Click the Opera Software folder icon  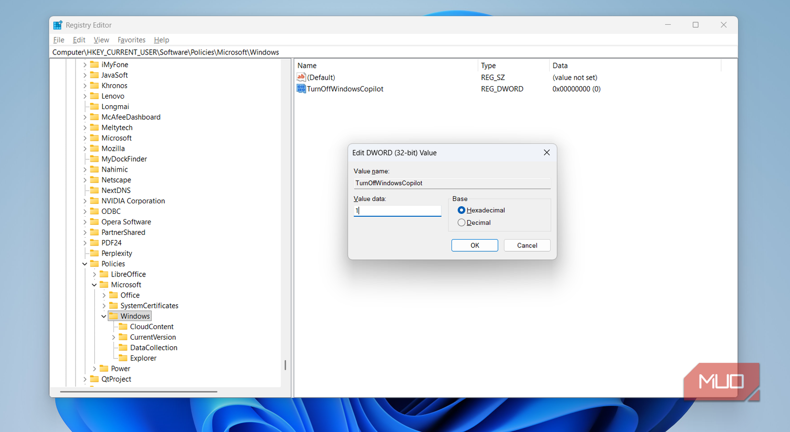(x=94, y=222)
